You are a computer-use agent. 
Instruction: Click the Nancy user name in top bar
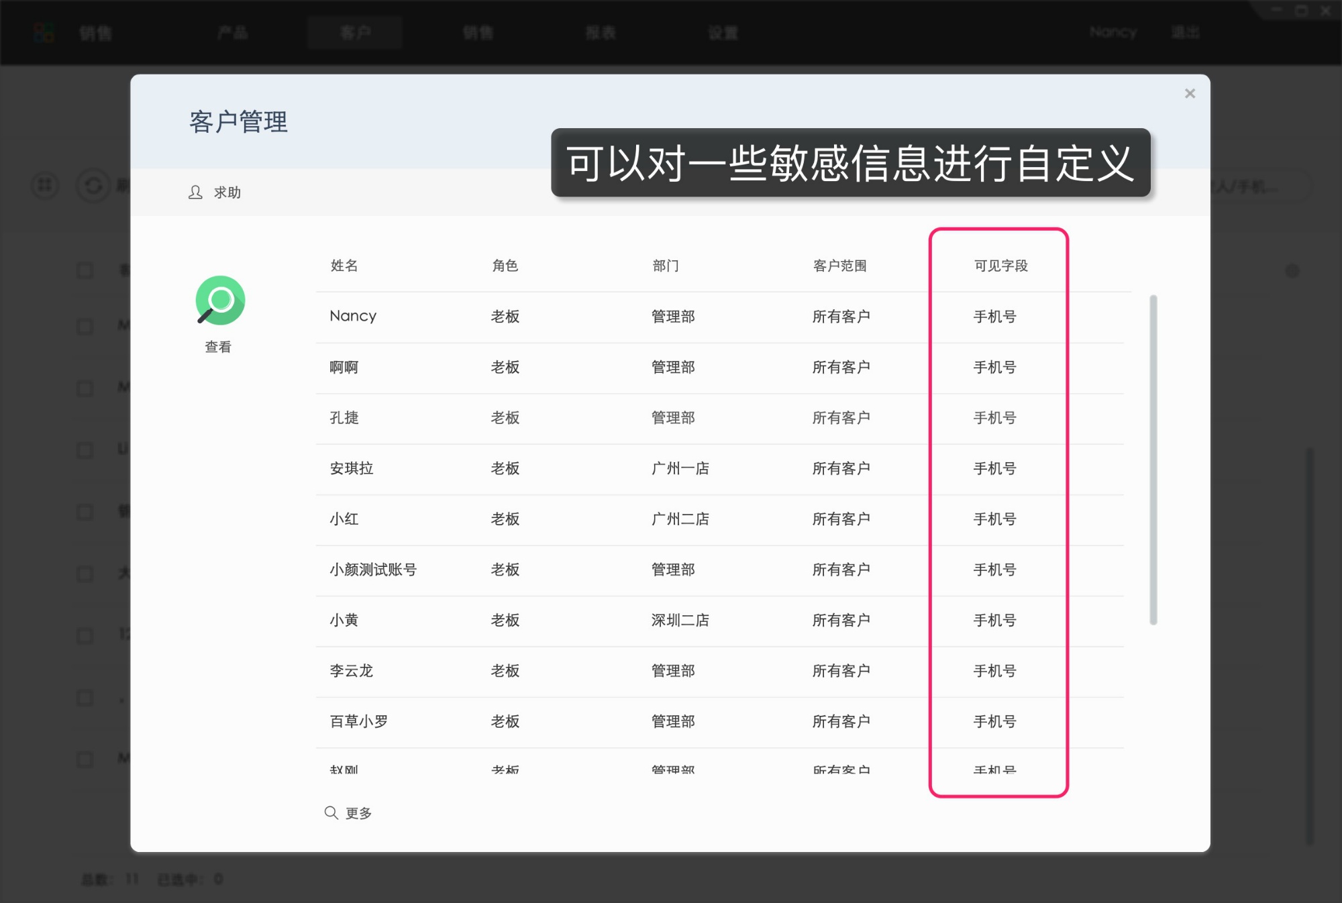[x=1113, y=32]
